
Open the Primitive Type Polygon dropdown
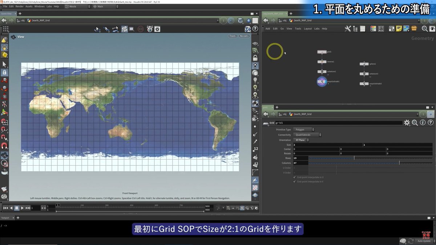tap(304, 130)
